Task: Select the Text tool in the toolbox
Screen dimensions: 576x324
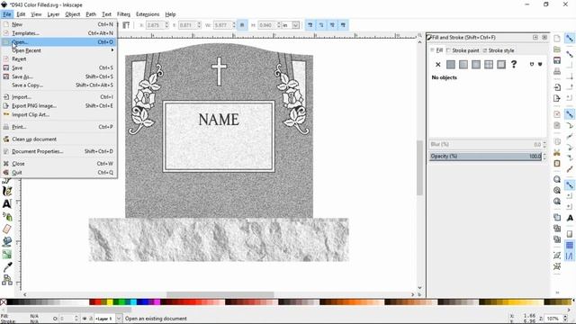Action: [7, 204]
